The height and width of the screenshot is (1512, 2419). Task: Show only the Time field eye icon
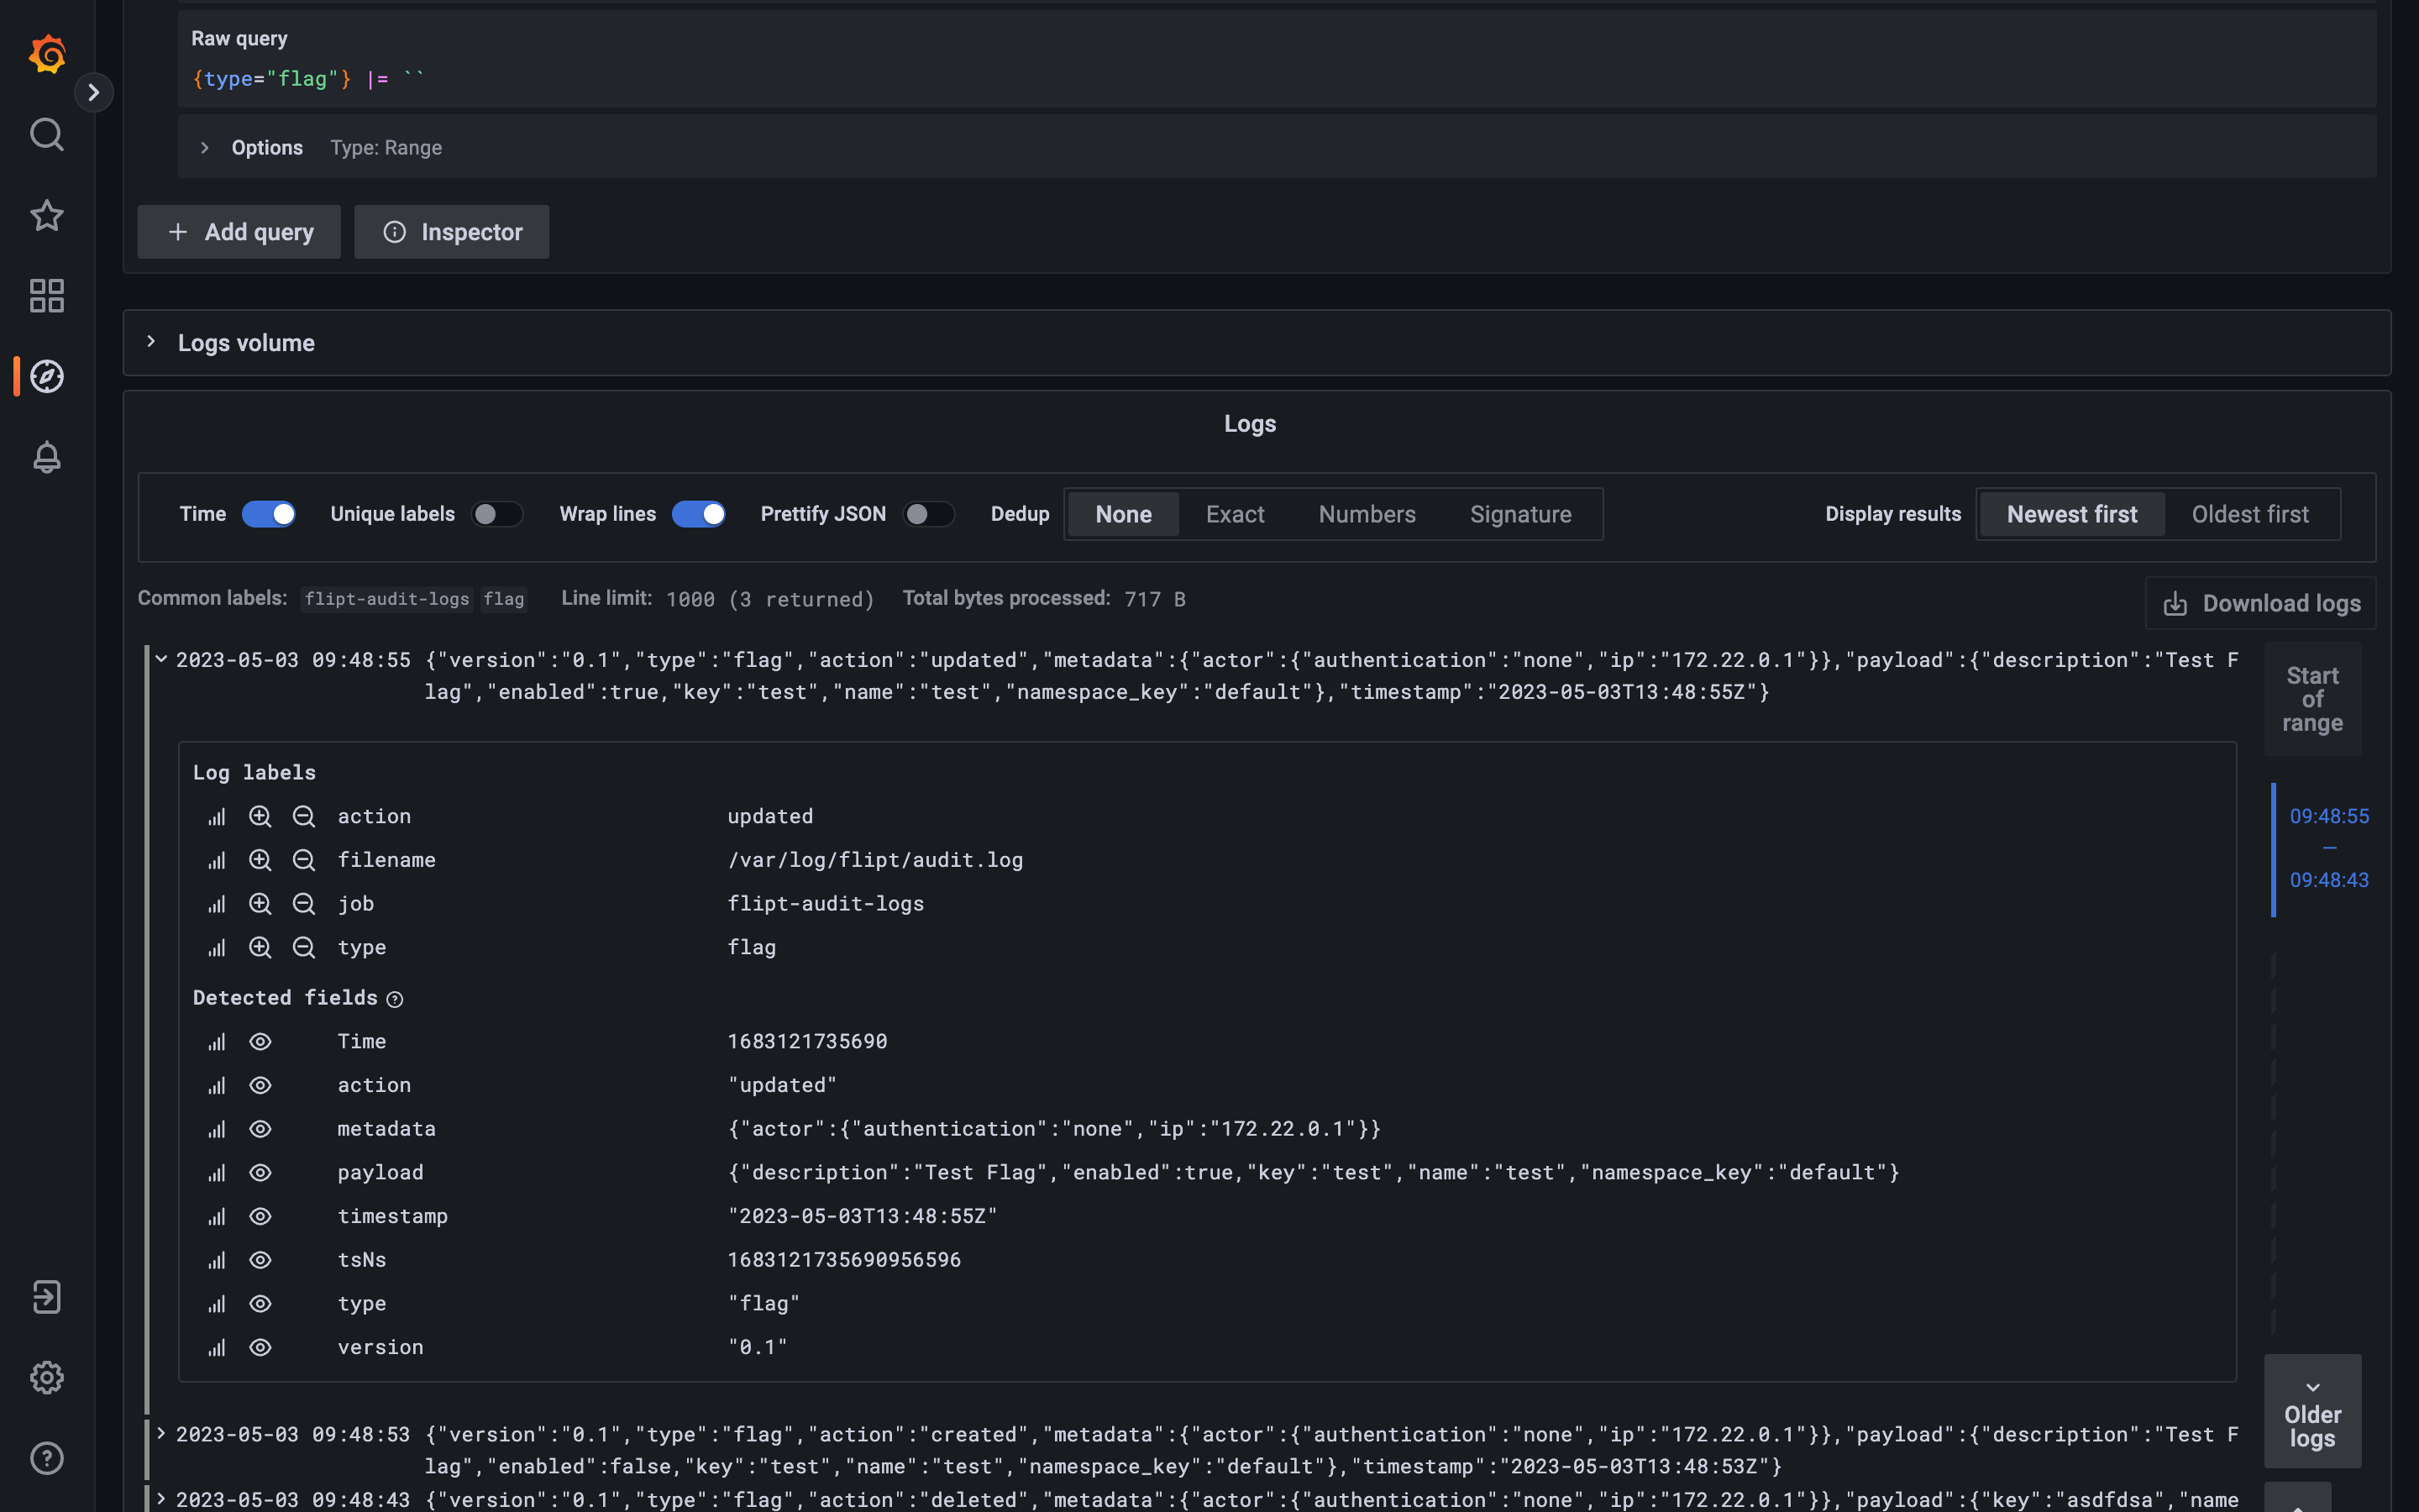(x=260, y=1042)
